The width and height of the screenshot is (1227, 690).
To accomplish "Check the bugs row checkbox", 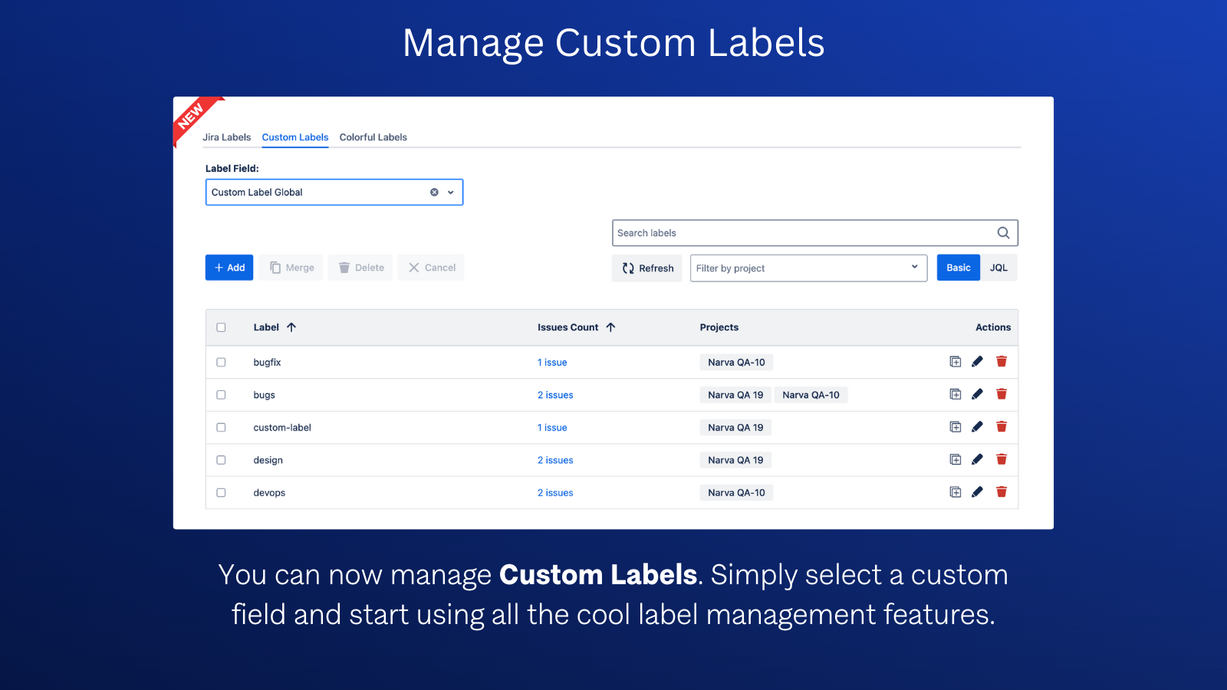I will pyautogui.click(x=221, y=395).
